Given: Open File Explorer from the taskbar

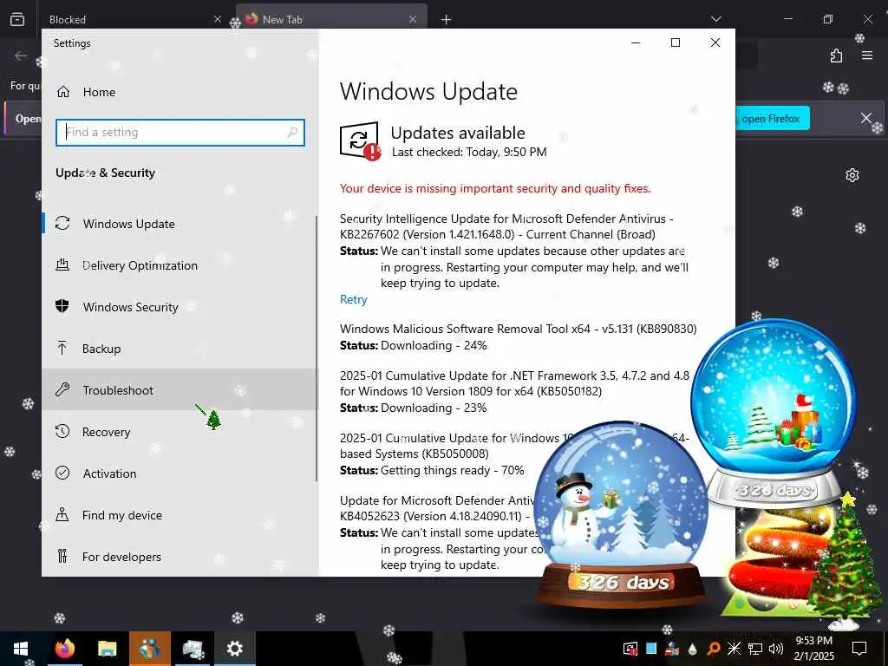Looking at the screenshot, I should (107, 649).
